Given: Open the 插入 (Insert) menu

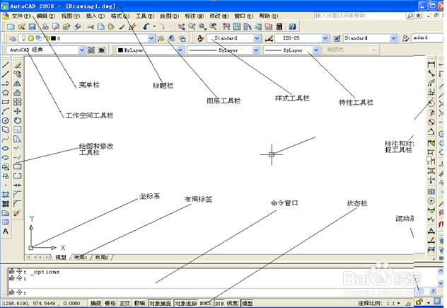Looking at the screenshot, I should click(x=95, y=16).
